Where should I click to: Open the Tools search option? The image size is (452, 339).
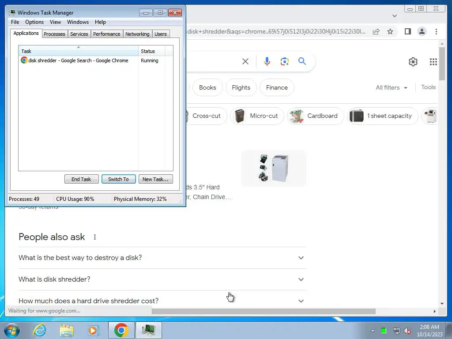(428, 87)
